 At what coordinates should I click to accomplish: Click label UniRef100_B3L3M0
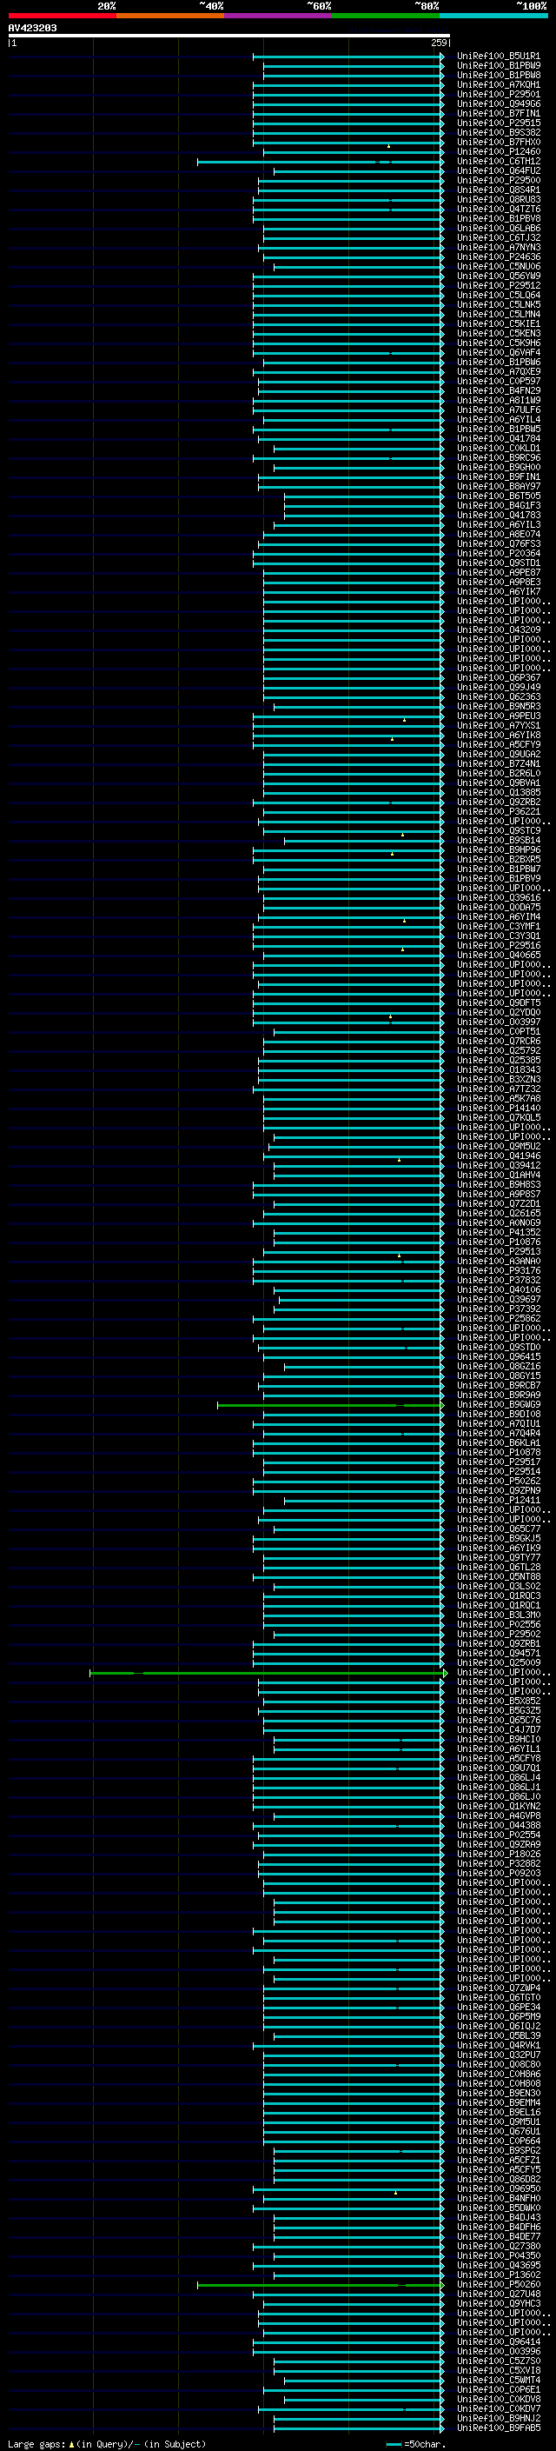tap(498, 1615)
